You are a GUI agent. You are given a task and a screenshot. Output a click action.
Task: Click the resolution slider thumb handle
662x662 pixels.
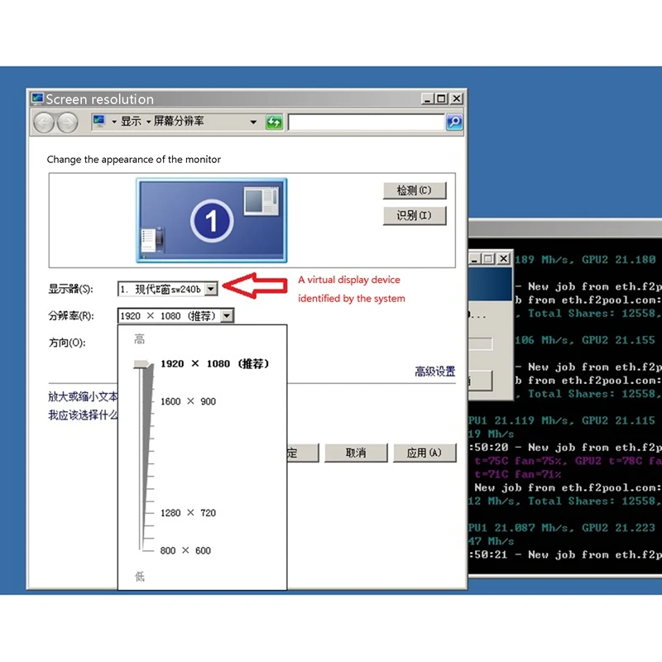click(x=142, y=364)
